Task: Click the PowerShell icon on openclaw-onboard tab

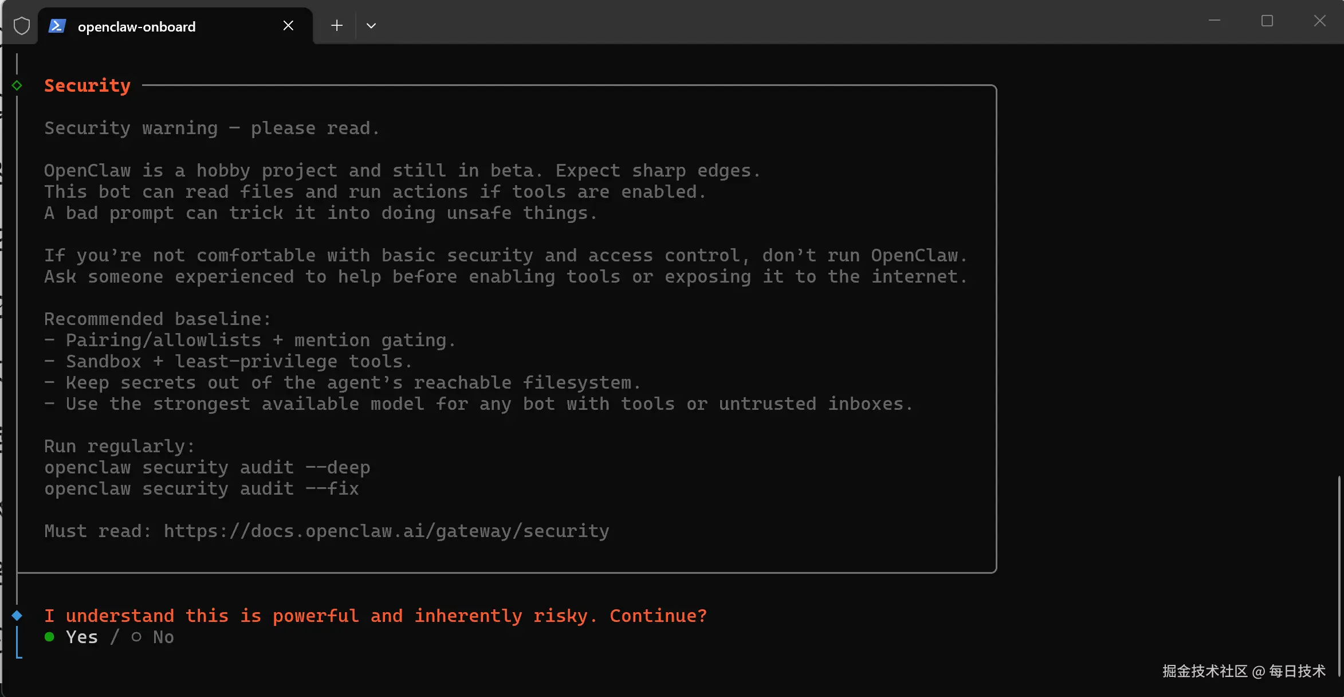Action: coord(57,26)
